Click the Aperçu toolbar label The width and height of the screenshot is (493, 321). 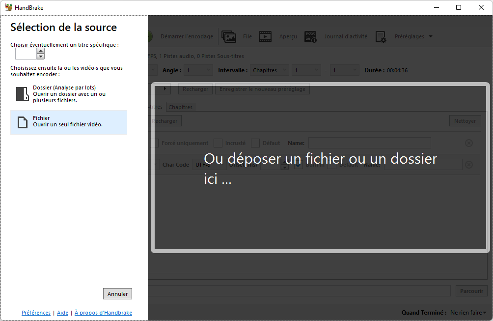click(x=288, y=36)
